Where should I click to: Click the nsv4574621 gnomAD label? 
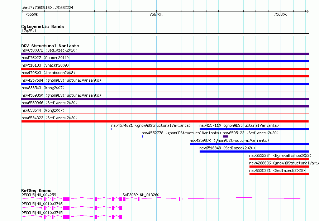(151, 125)
